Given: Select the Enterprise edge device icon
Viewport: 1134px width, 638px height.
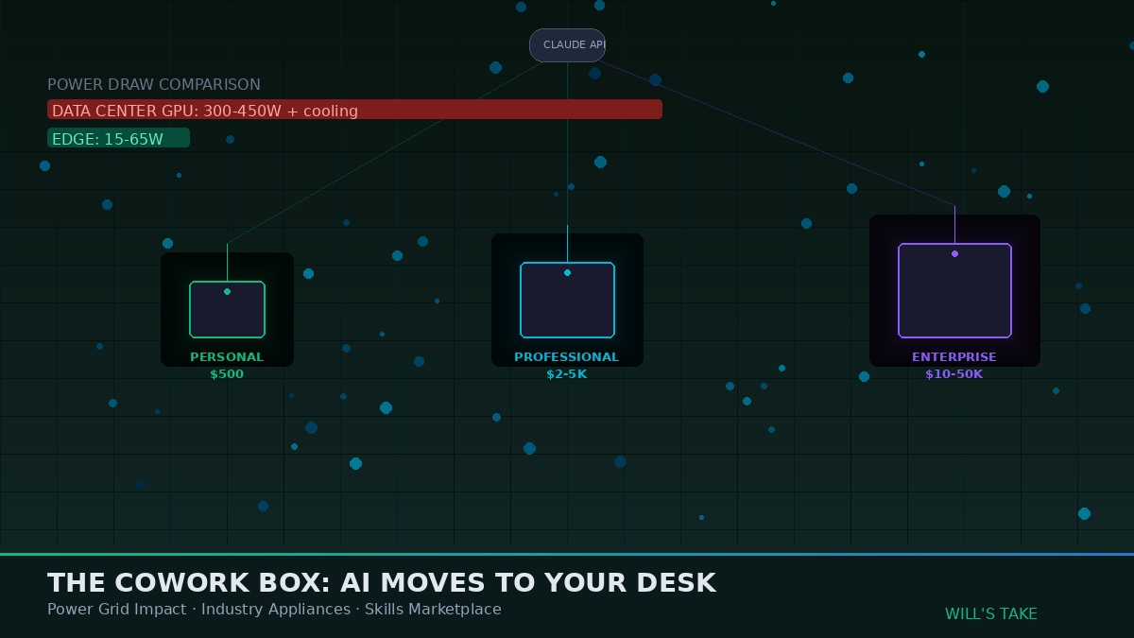Looking at the screenshot, I should [x=954, y=290].
